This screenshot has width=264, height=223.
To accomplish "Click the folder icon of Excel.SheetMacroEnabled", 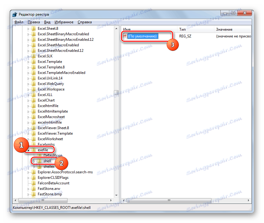I will point(34,45).
